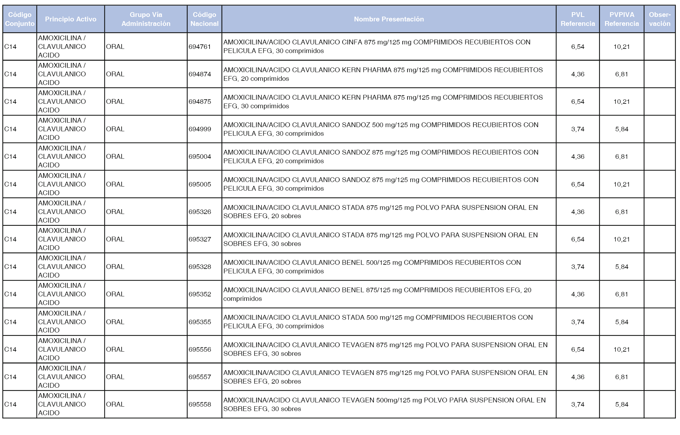This screenshot has width=680, height=435.
Task: Select national code 695328
Action: click(x=200, y=267)
